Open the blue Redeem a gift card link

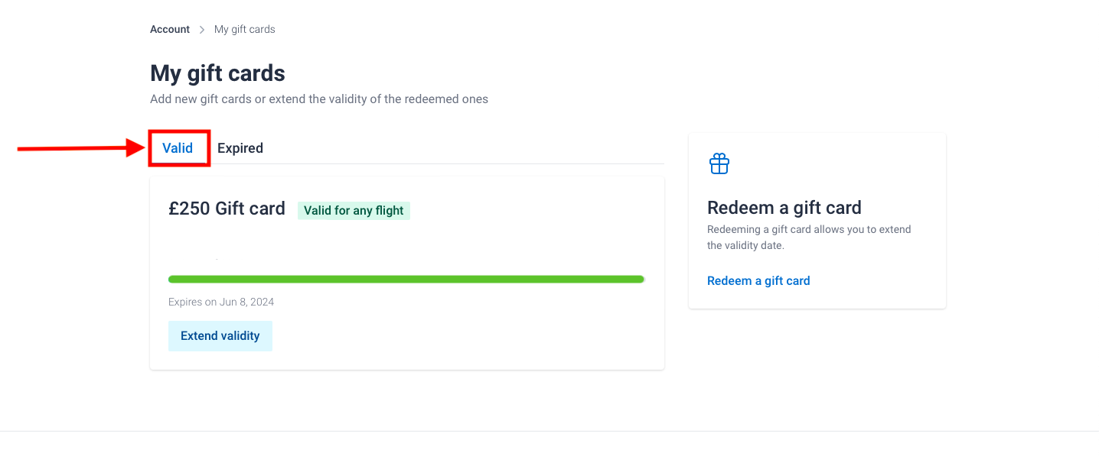[758, 281]
